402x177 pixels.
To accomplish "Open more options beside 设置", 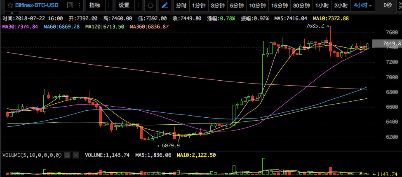I will pos(138,5).
